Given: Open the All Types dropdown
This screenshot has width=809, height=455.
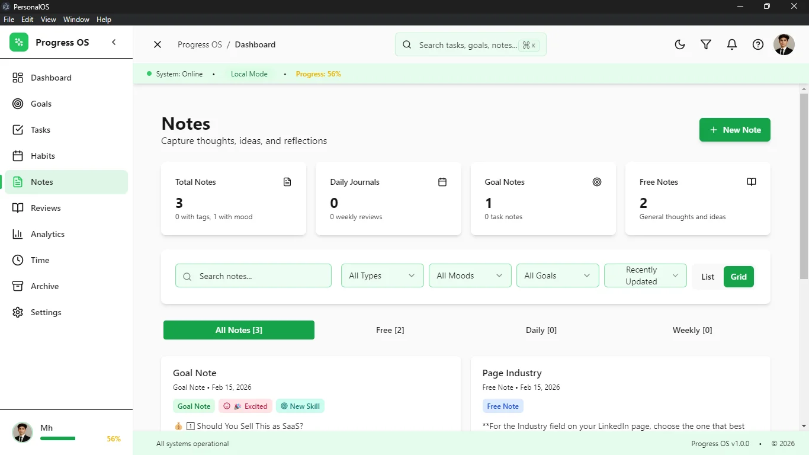Looking at the screenshot, I should pos(383,275).
